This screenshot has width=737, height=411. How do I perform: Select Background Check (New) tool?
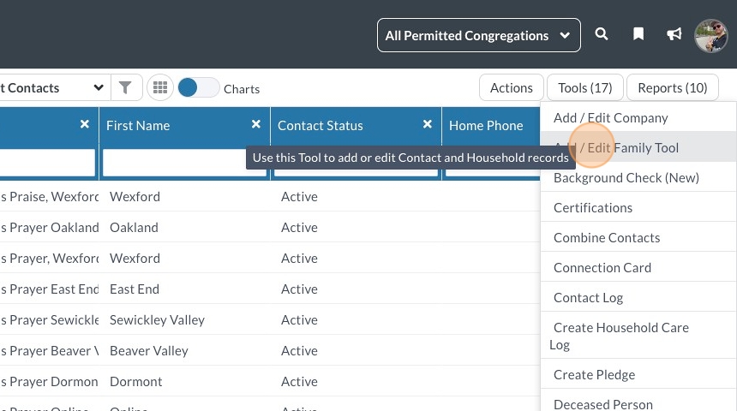626,177
